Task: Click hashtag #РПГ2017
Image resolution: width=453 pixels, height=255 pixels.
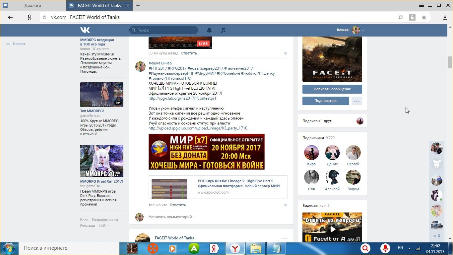Action: [x=158, y=68]
